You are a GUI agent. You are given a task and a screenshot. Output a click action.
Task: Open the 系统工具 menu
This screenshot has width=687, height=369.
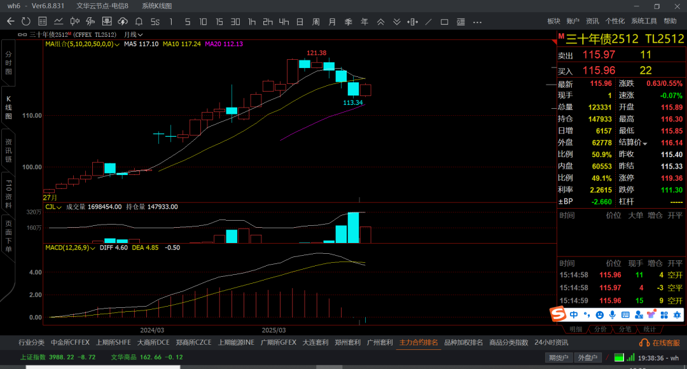tap(644, 21)
